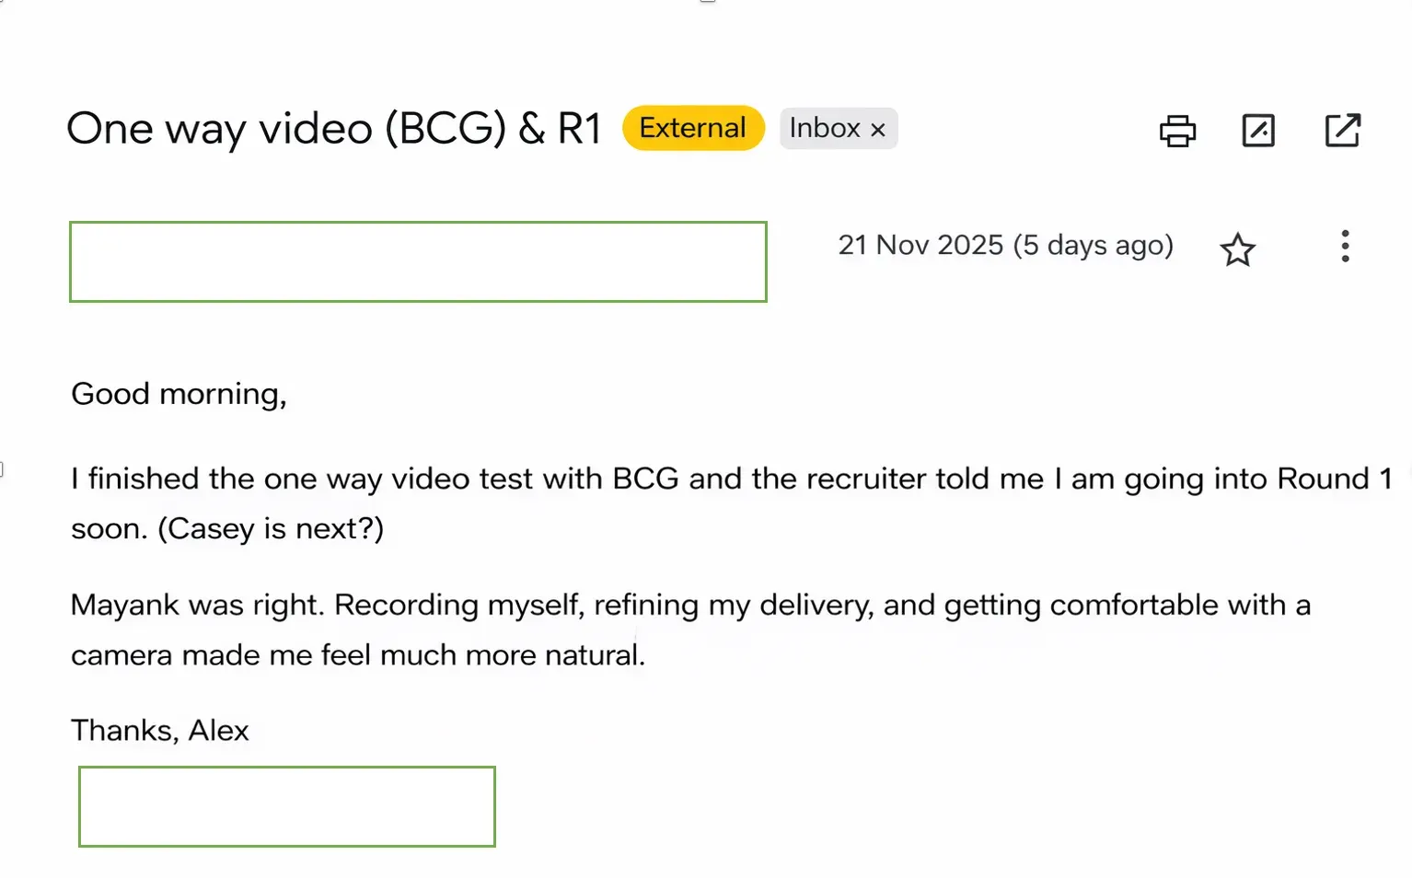Click the 'Thanks, Alex' sign-off text

coord(160,730)
